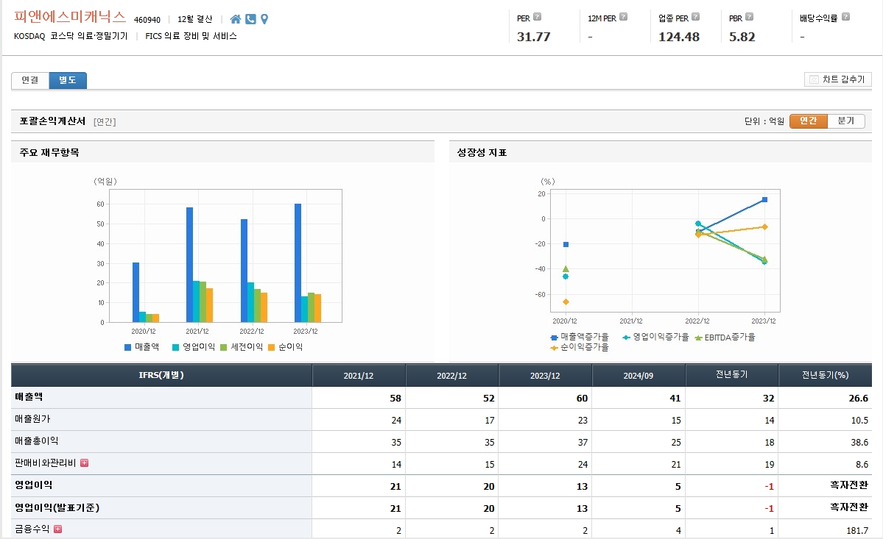Open the 12M PER help icon

(623, 17)
